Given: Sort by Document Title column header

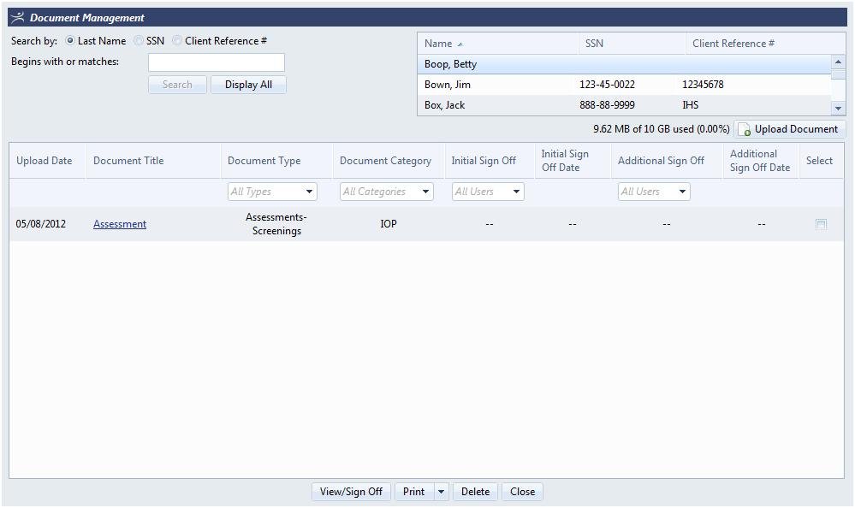Looking at the screenshot, I should point(128,161).
